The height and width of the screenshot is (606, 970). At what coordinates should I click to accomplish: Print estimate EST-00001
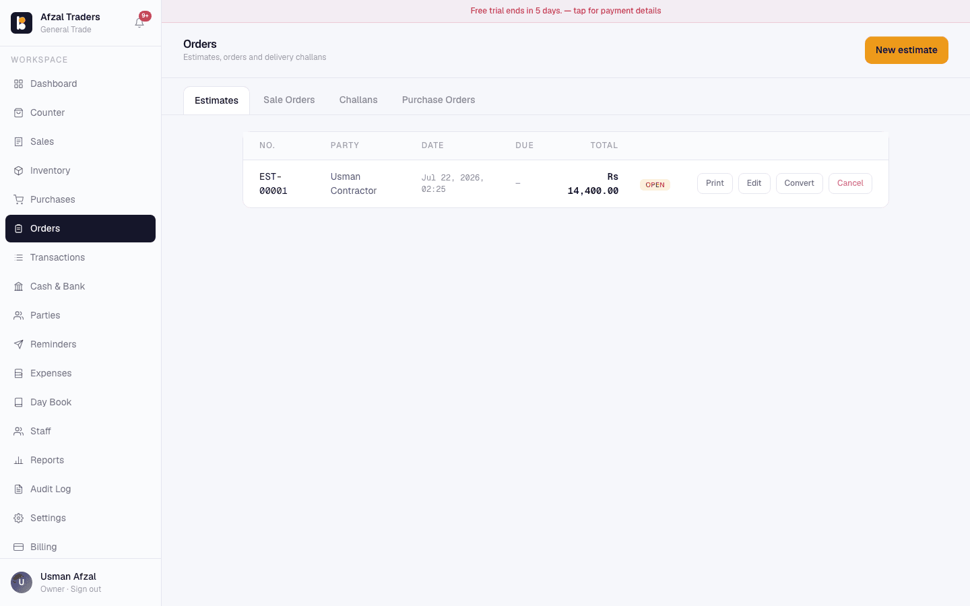coord(715,183)
